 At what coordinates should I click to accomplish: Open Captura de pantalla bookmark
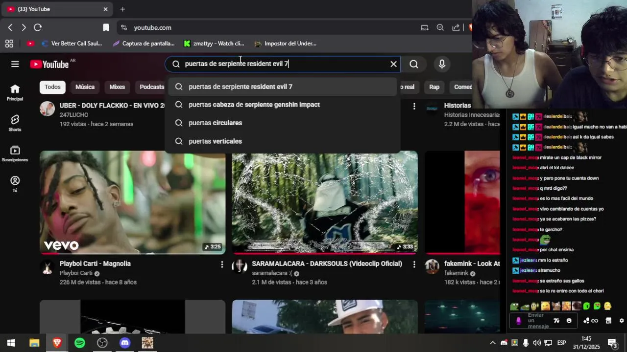click(144, 44)
